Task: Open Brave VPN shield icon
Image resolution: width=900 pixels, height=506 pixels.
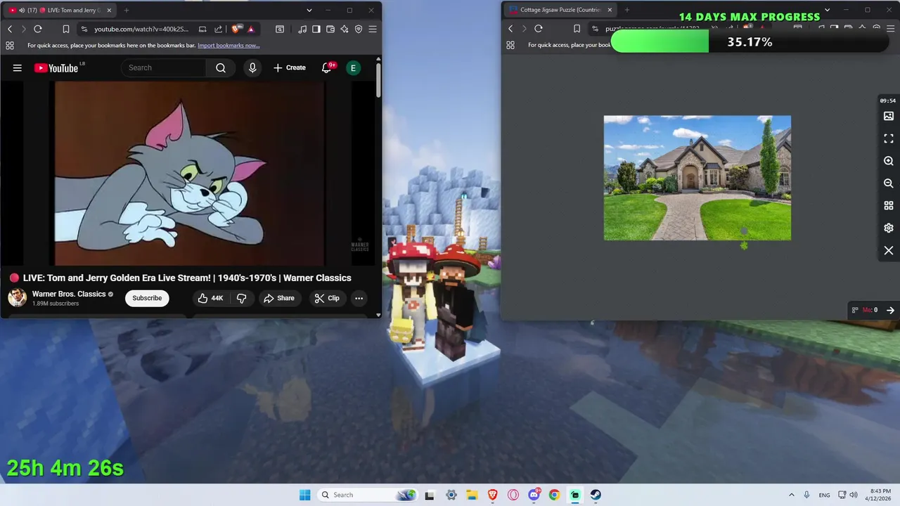Action: (x=359, y=29)
